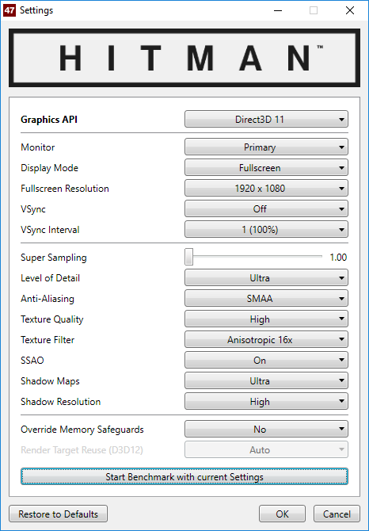Click the Anti-Aliasing label

[48, 299]
